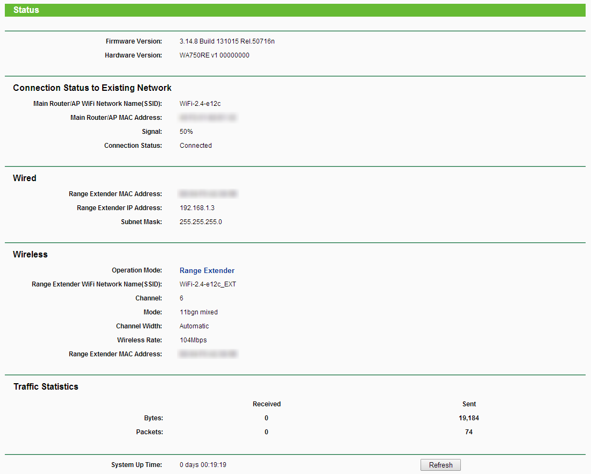This screenshot has height=474, width=591.
Task: Click the subnet mask 255.255.255.0
Action: (x=201, y=222)
